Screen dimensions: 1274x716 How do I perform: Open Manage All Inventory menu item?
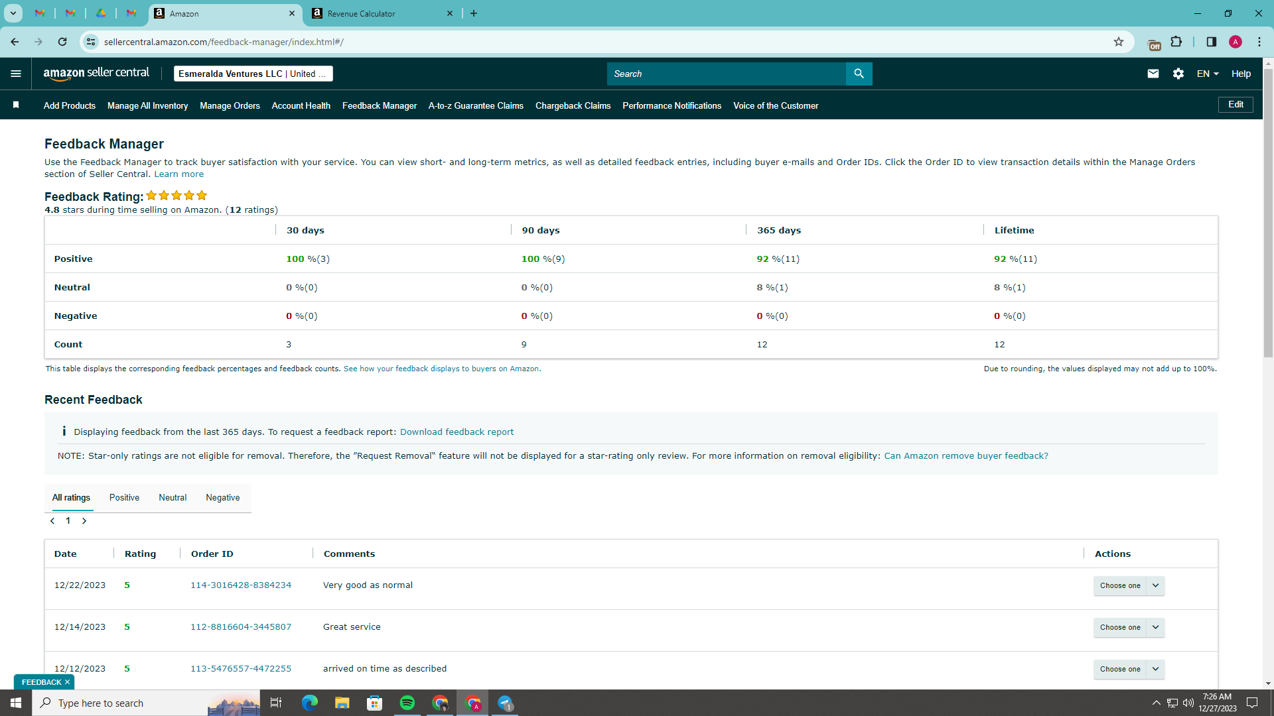[147, 105]
